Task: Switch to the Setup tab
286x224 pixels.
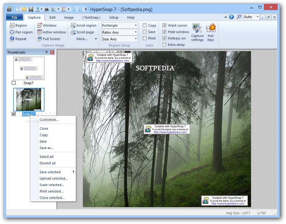Action: tap(114, 17)
